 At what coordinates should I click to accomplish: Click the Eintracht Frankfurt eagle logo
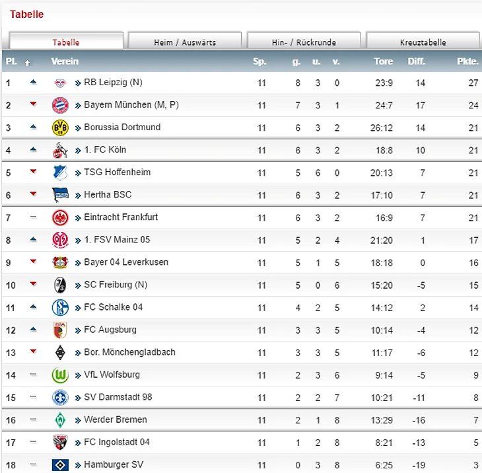(x=60, y=218)
